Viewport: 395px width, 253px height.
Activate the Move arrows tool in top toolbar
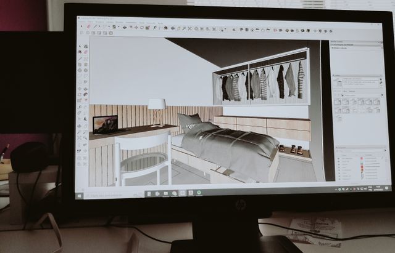[136, 27]
